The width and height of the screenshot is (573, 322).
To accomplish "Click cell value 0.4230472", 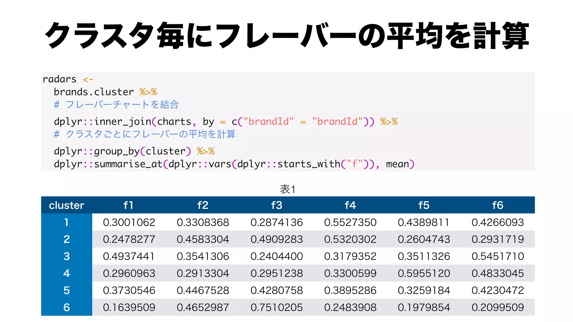I will click(x=498, y=290).
